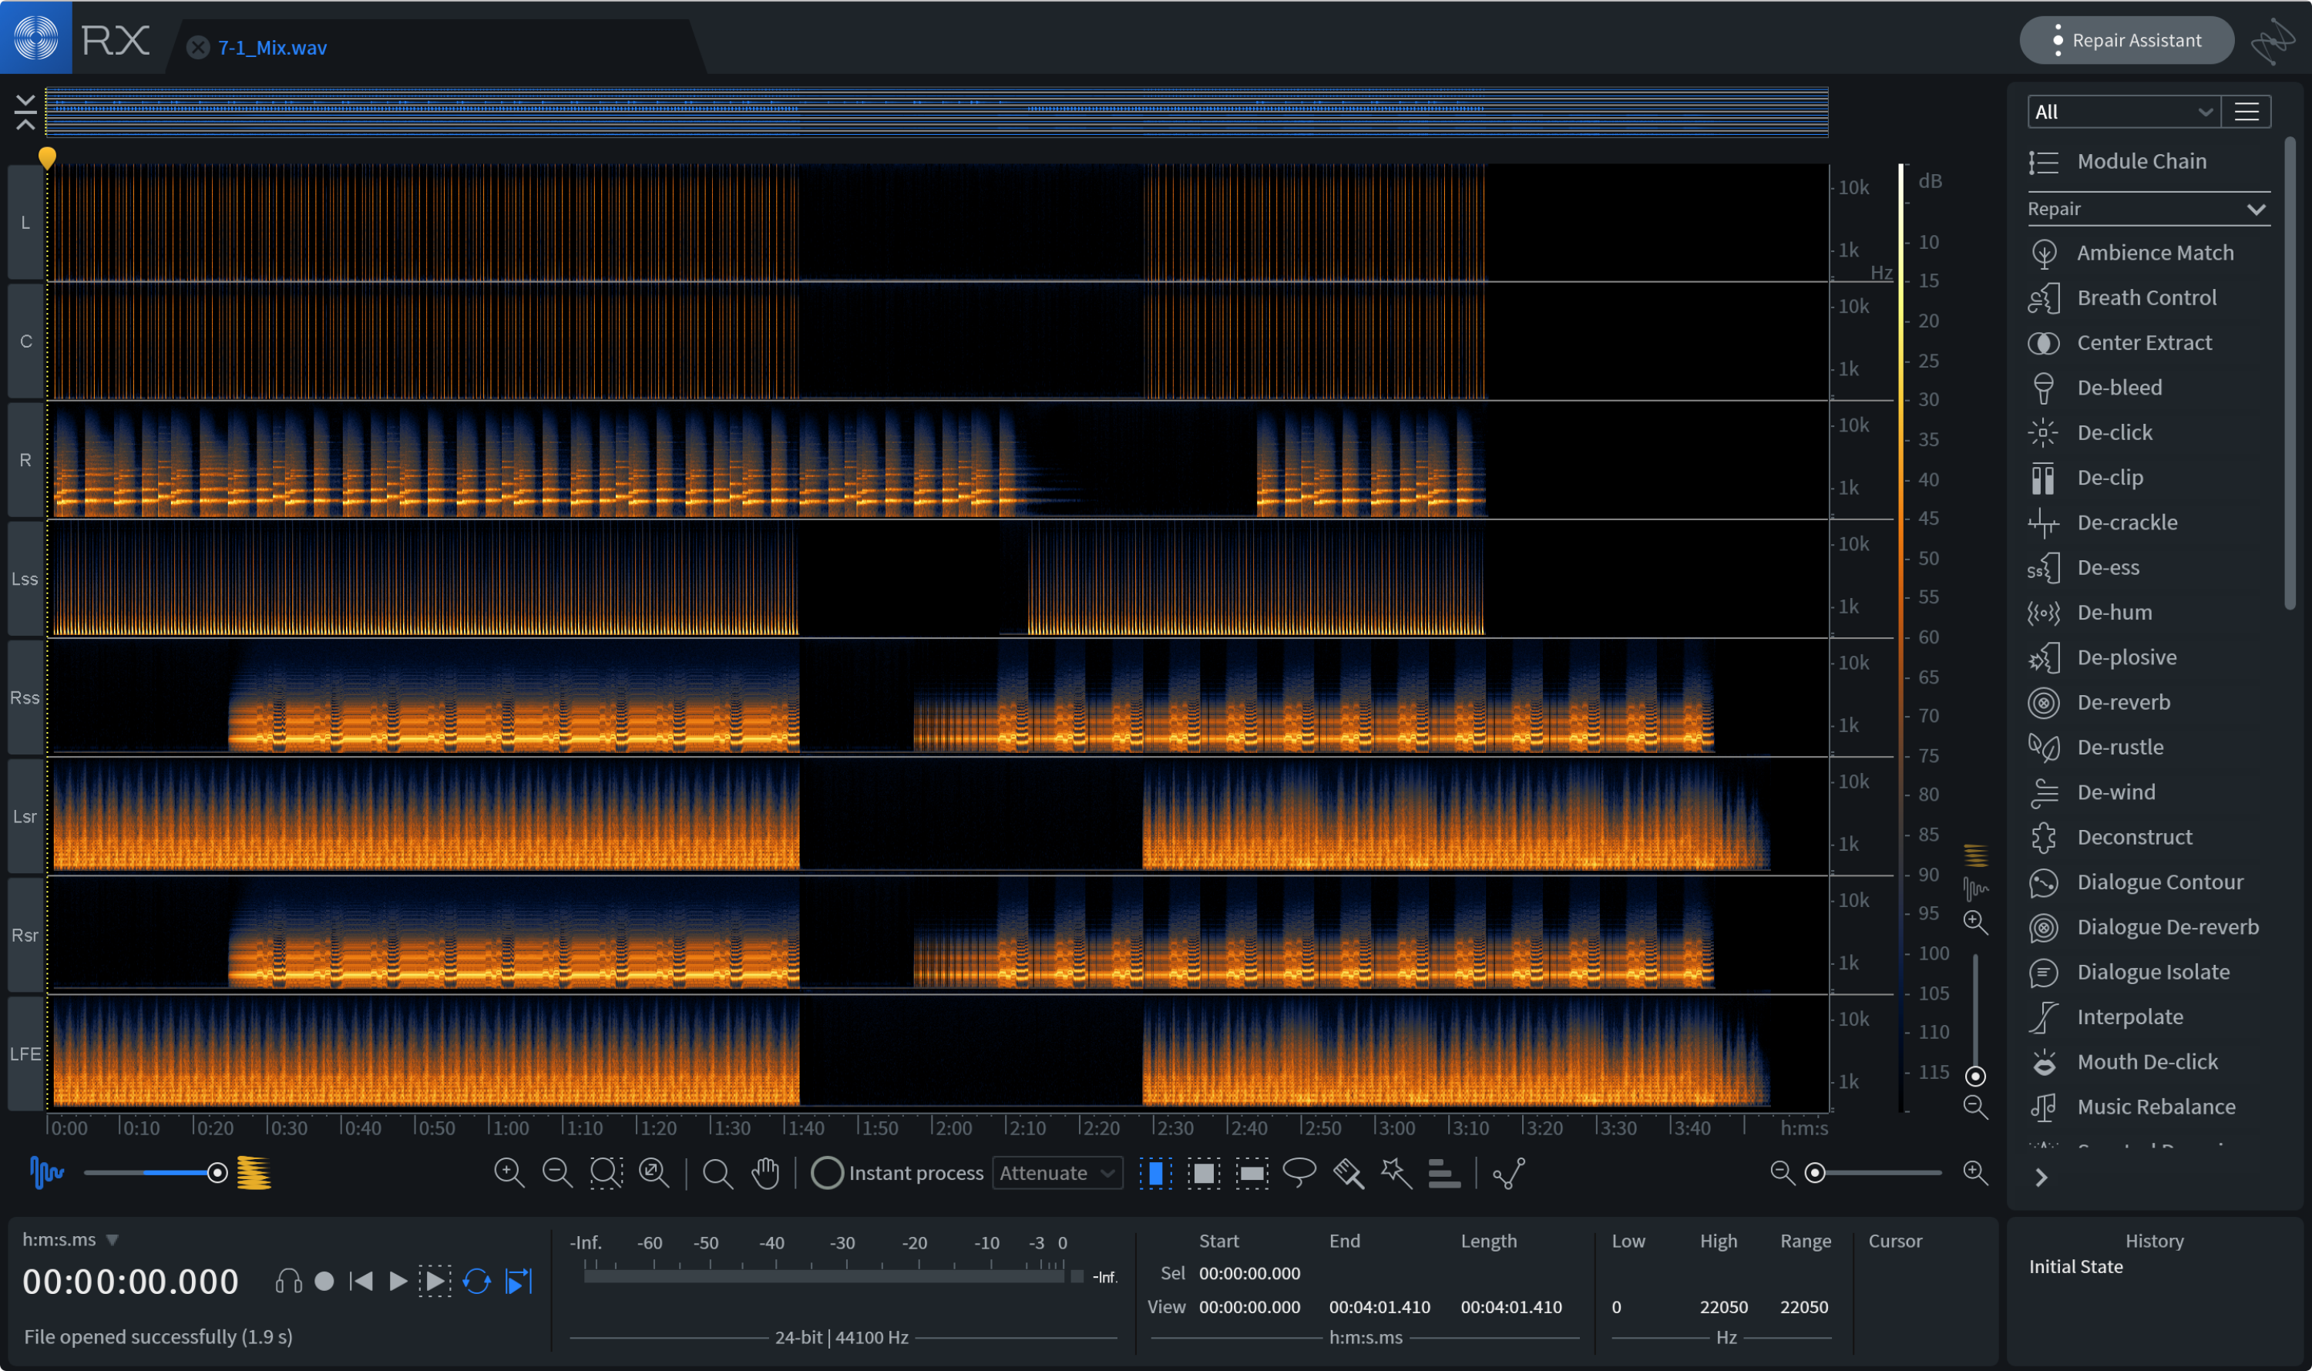Select the Time selection tool
Image resolution: width=2312 pixels, height=1371 pixels.
click(1155, 1172)
